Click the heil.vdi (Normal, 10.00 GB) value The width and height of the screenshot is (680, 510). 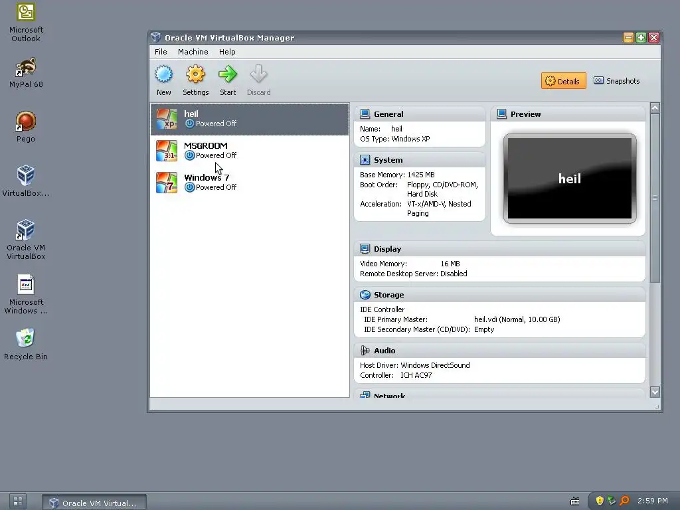(x=517, y=319)
